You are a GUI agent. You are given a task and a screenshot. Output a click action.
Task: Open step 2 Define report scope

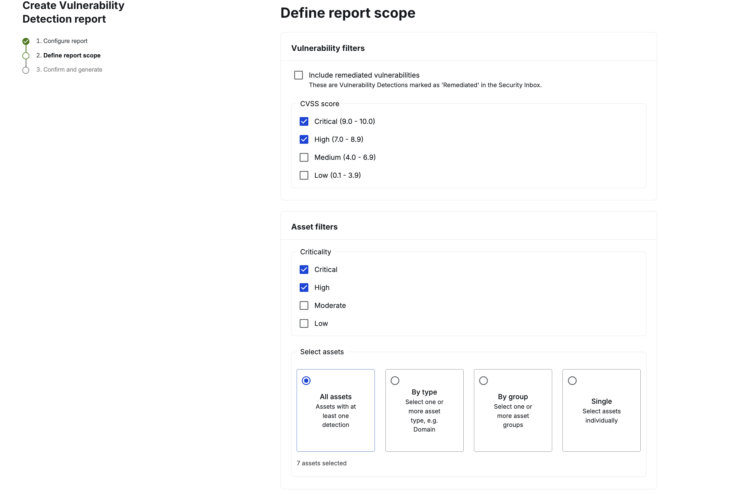68,56
